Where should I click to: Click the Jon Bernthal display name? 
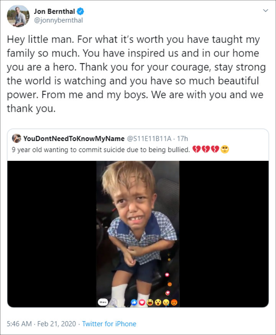click(x=54, y=11)
